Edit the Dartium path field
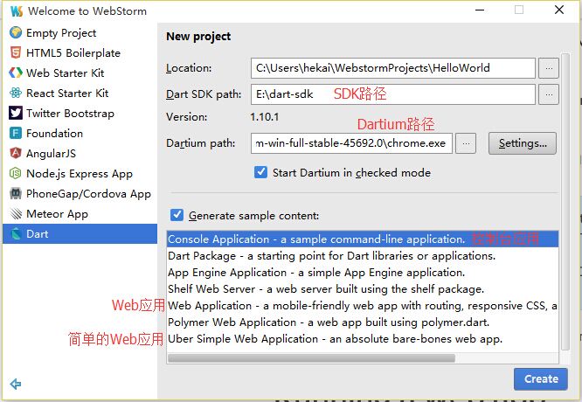Image resolution: width=582 pixels, height=402 pixels. pyautogui.click(x=351, y=143)
